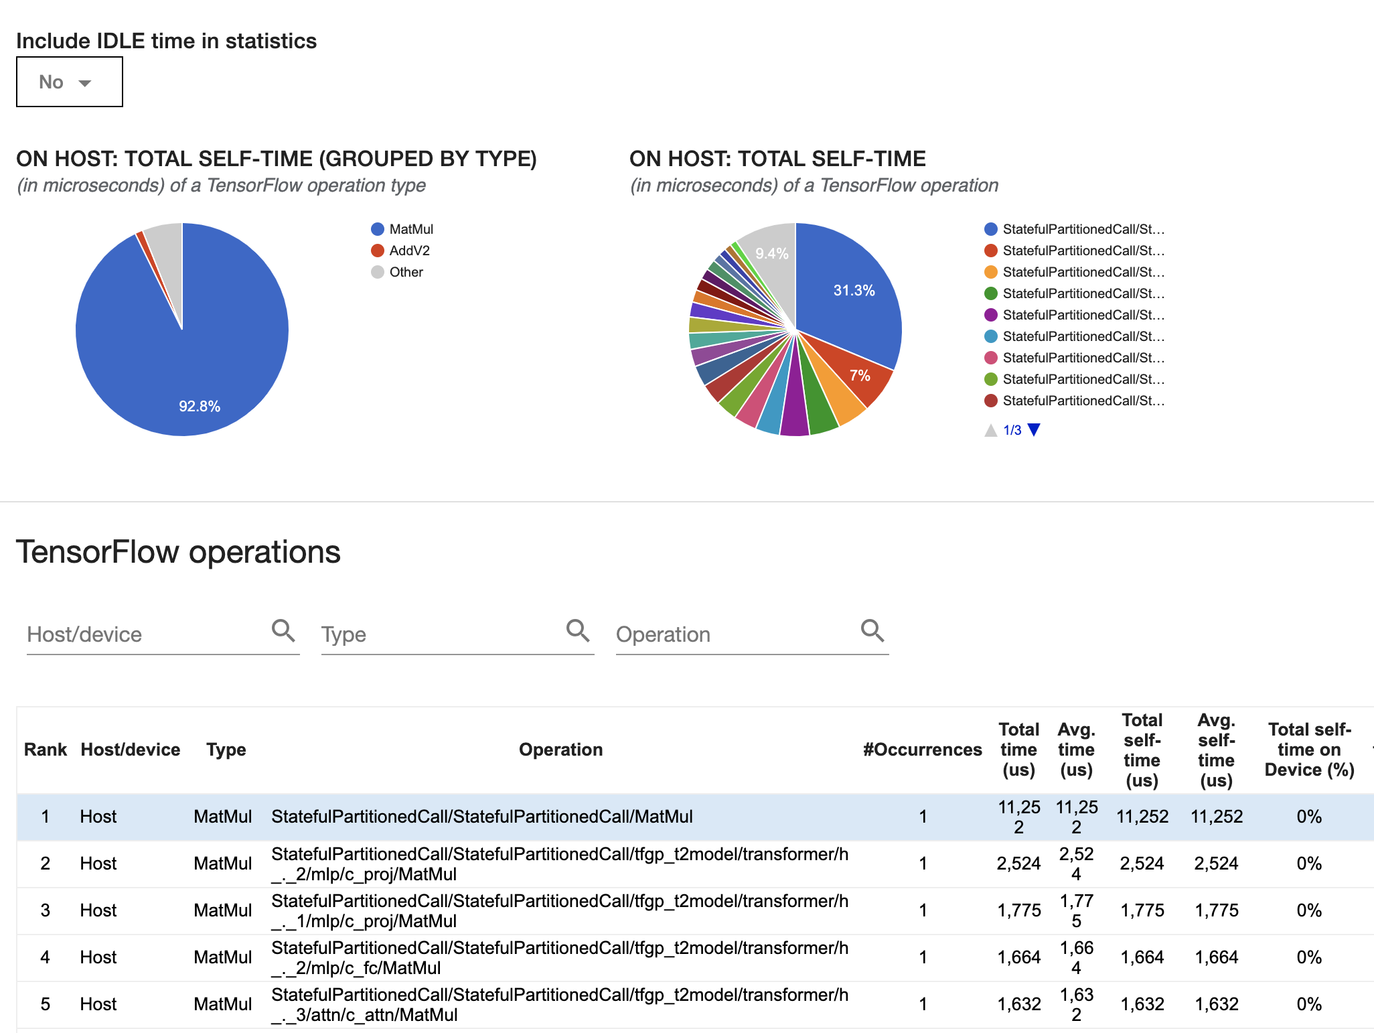Go to next legend page arrow

(1034, 430)
